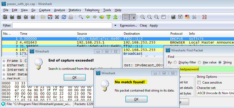The height and width of the screenshot is (108, 234).
Task: Expand the User Datagram tree node
Action: click(4, 74)
